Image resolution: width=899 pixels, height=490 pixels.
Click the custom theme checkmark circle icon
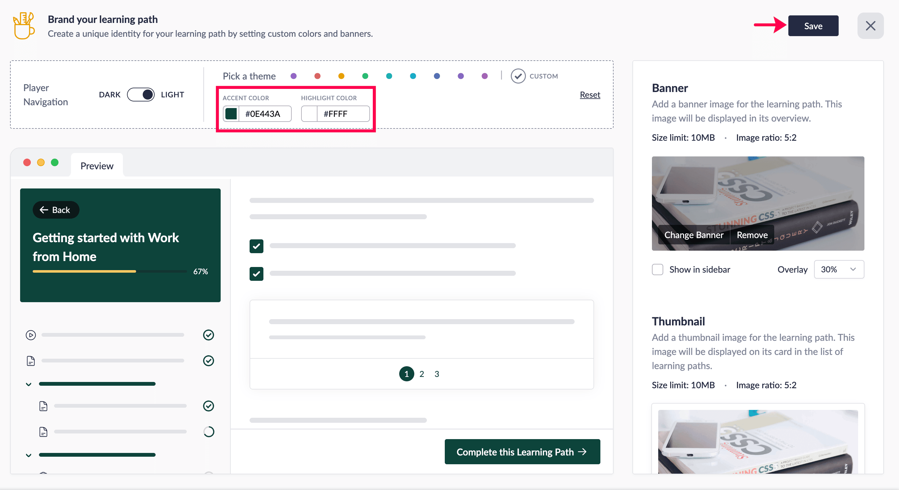[x=518, y=76]
